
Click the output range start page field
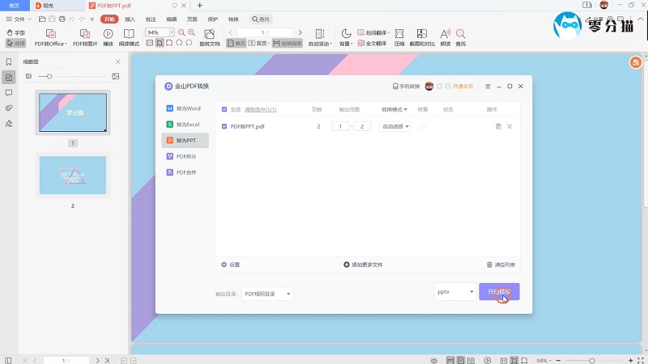(x=340, y=126)
